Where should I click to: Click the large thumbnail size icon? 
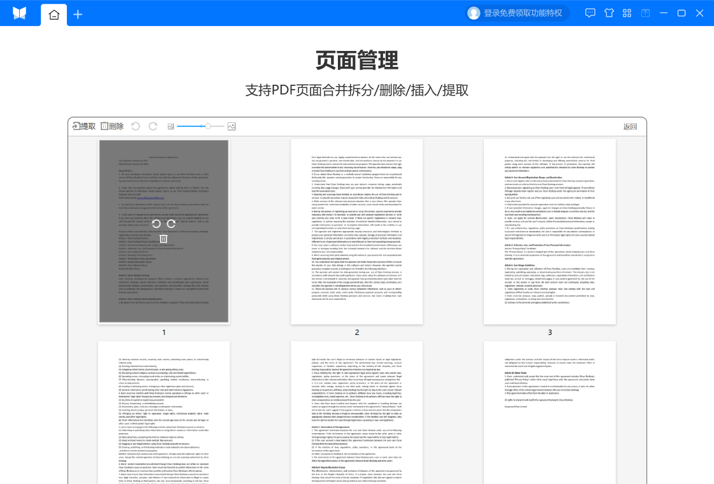point(231,127)
